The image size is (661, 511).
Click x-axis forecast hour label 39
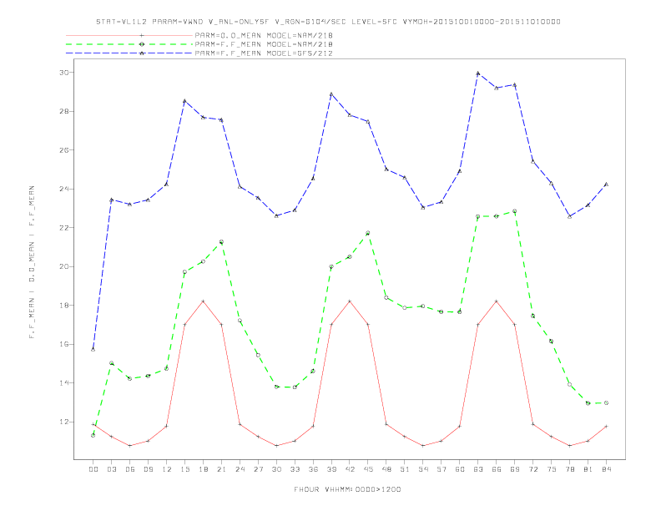[331, 469]
